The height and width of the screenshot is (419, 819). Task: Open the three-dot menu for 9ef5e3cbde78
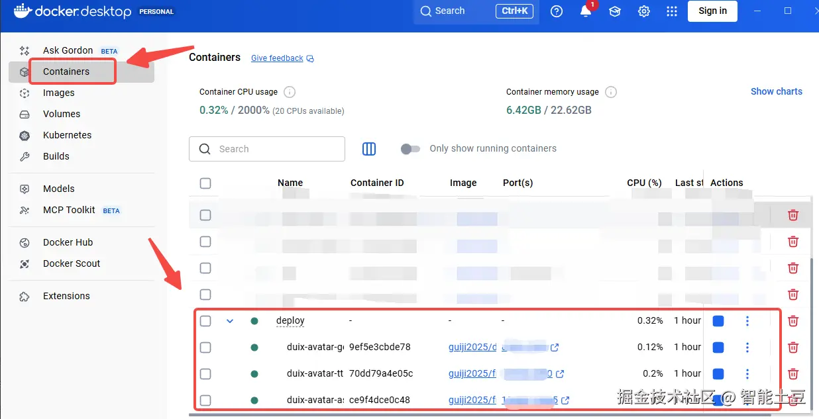tap(747, 348)
